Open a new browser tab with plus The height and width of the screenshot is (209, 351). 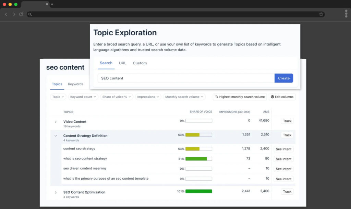(x=52, y=4)
